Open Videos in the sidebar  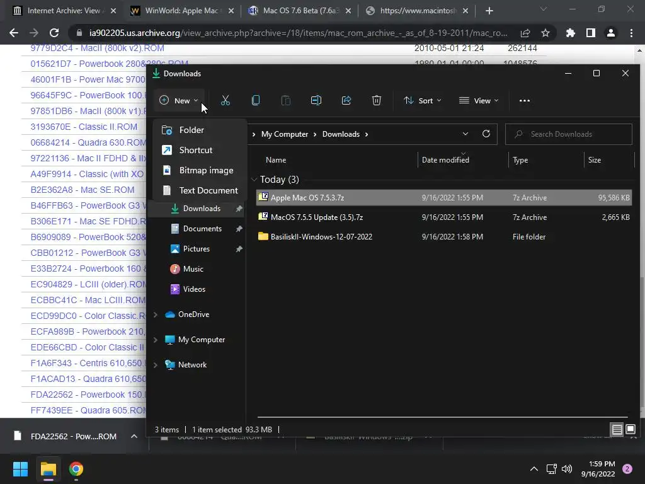point(194,289)
